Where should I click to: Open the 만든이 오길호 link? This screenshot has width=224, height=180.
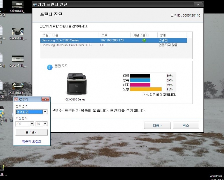click(32, 141)
